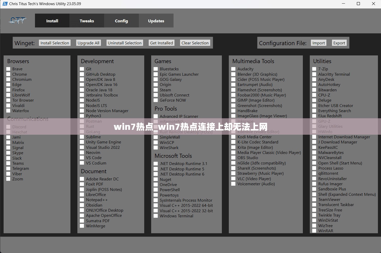381x253 pixels.
Task: Tick the HandBrake checkbox
Action: [233, 111]
